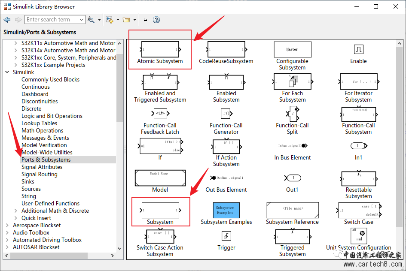Go forward with the right arrow button
The image size is (406, 271).
pos(18,20)
